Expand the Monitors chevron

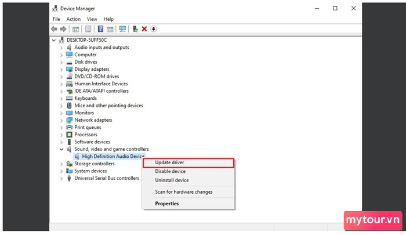[x=61, y=113]
